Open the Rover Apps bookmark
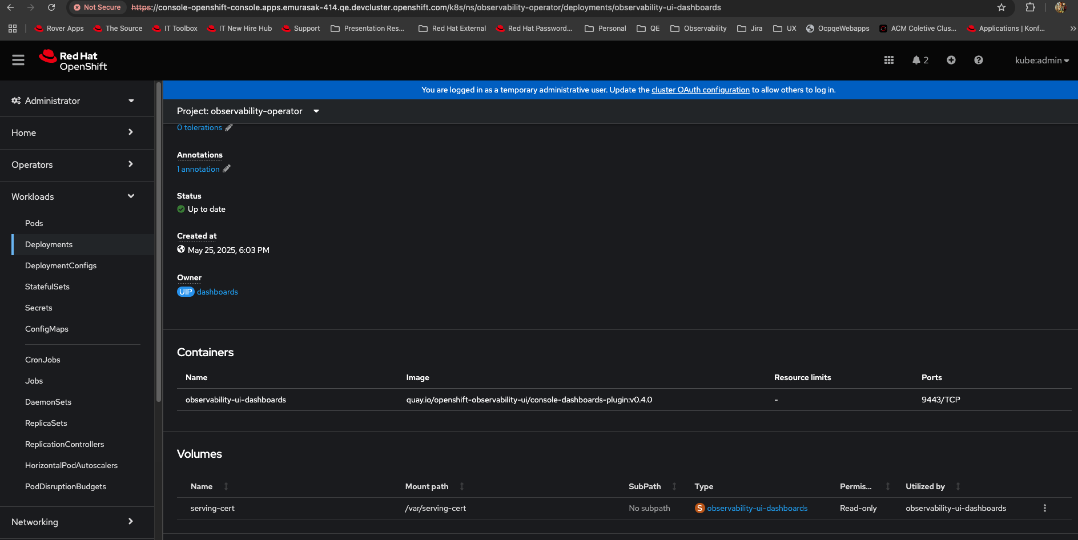Screen dimensions: 1078x540 (59, 29)
